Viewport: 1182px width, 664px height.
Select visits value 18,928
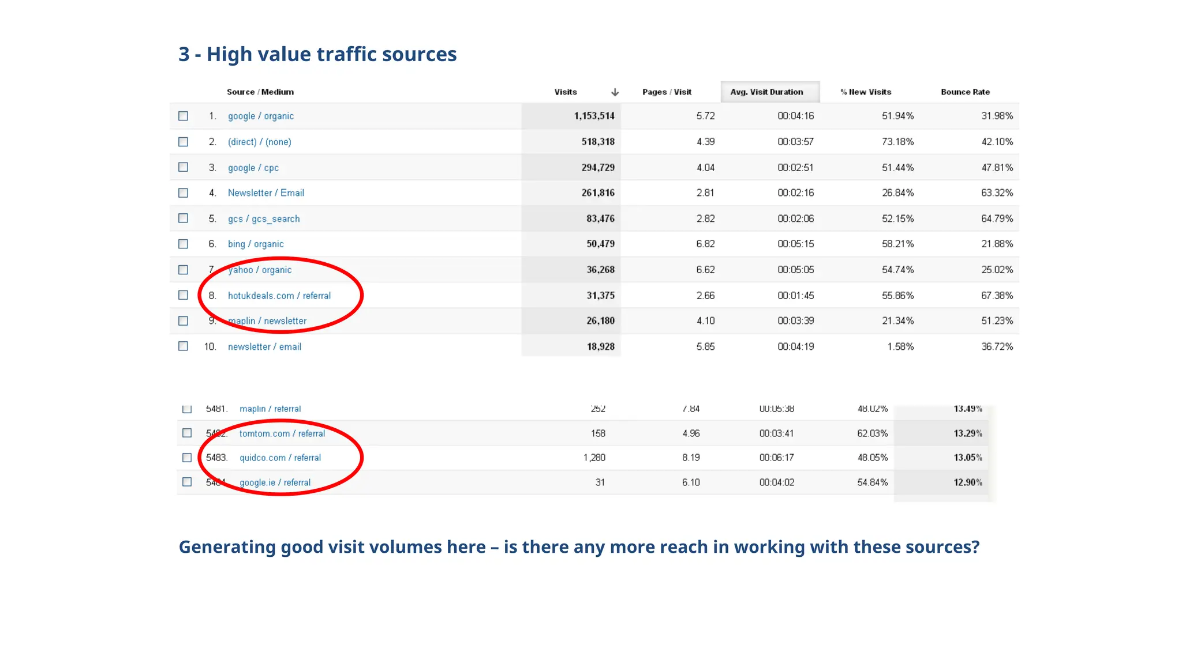[x=600, y=347]
